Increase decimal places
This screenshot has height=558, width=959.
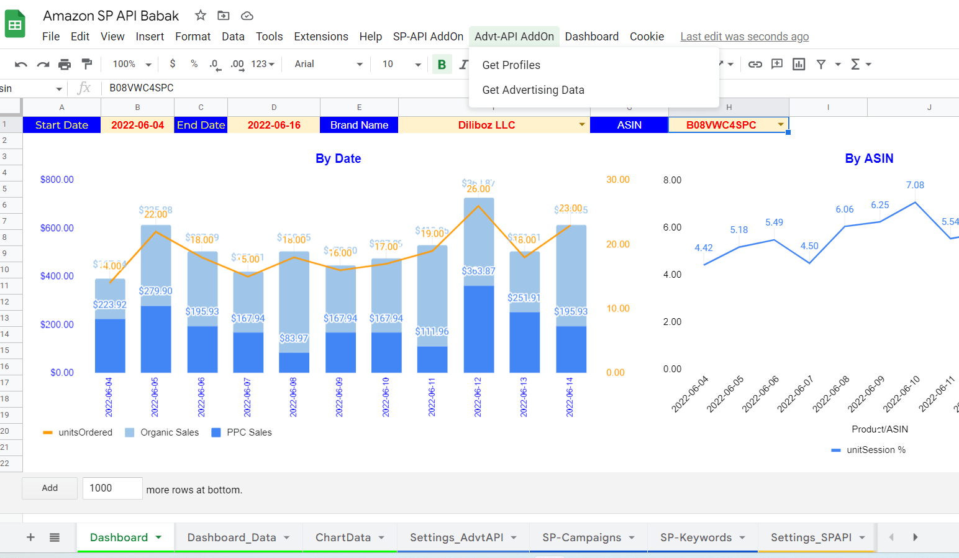(x=237, y=64)
